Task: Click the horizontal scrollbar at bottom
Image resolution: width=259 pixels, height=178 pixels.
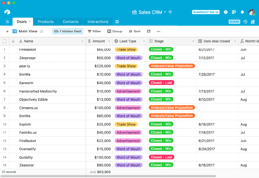Action: (108, 176)
